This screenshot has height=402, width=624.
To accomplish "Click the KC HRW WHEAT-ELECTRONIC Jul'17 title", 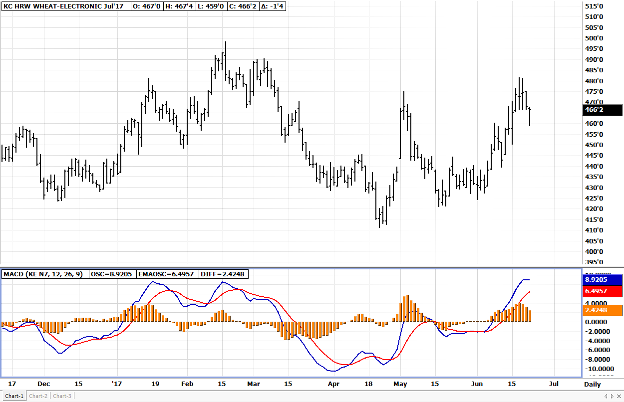I will pyautogui.click(x=65, y=6).
